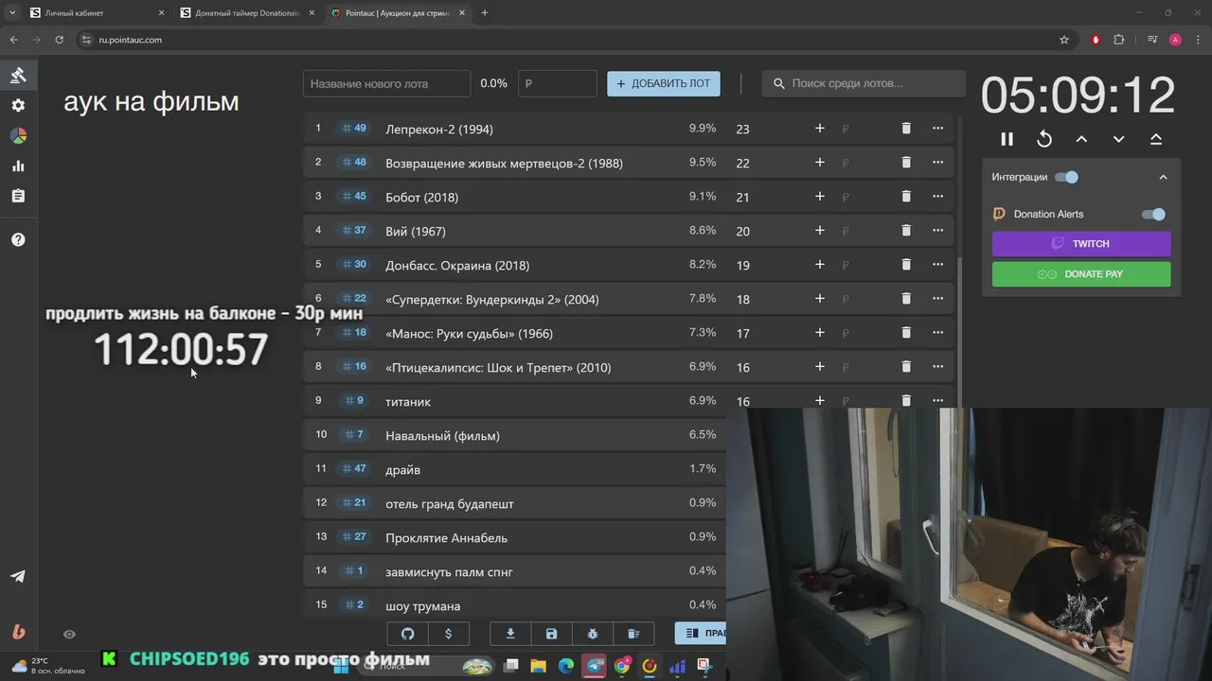Click plus button for Лепрекон-2 (1994)
1212x681 pixels.
tap(820, 128)
